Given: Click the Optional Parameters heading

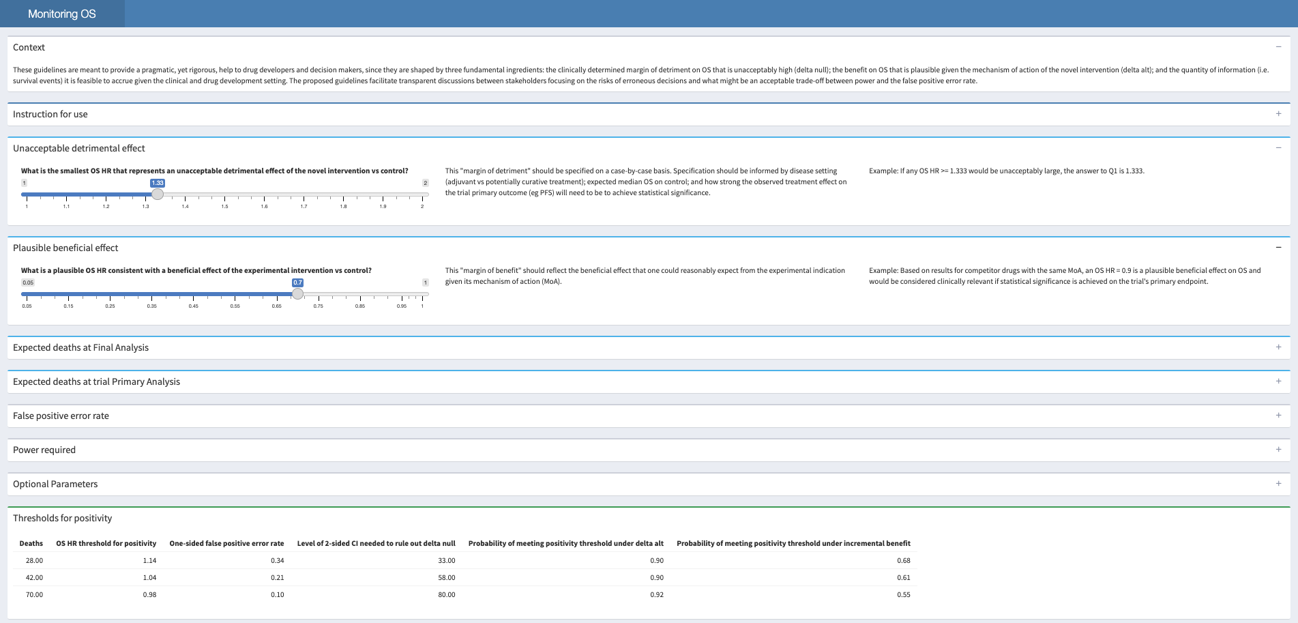Looking at the screenshot, I should tap(55, 484).
